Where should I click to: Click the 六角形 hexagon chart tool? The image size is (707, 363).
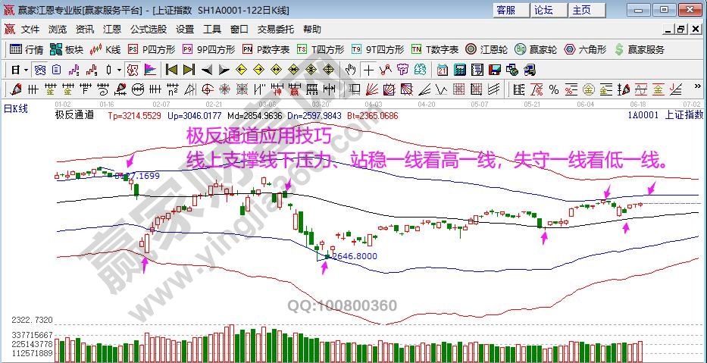[x=585, y=49]
